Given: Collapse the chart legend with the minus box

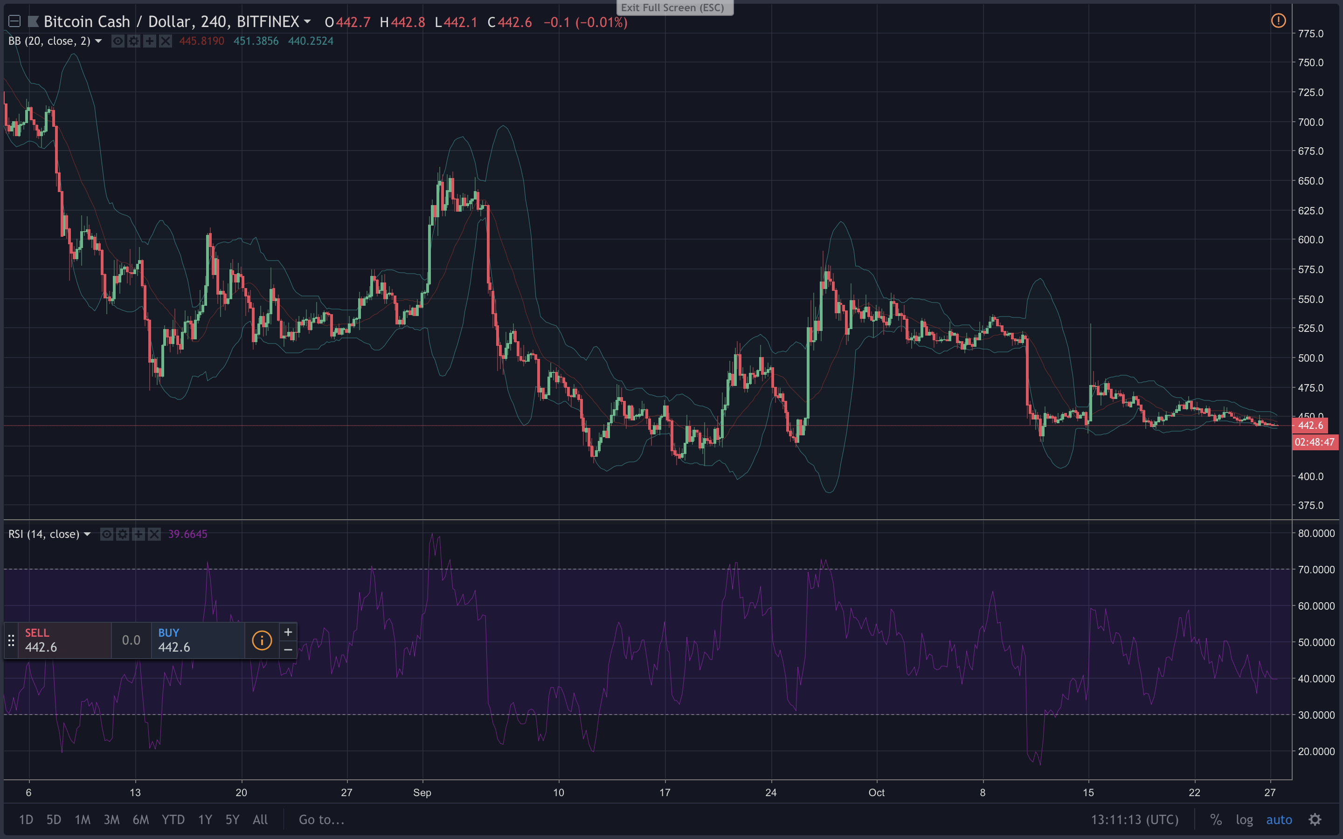Looking at the screenshot, I should (14, 21).
